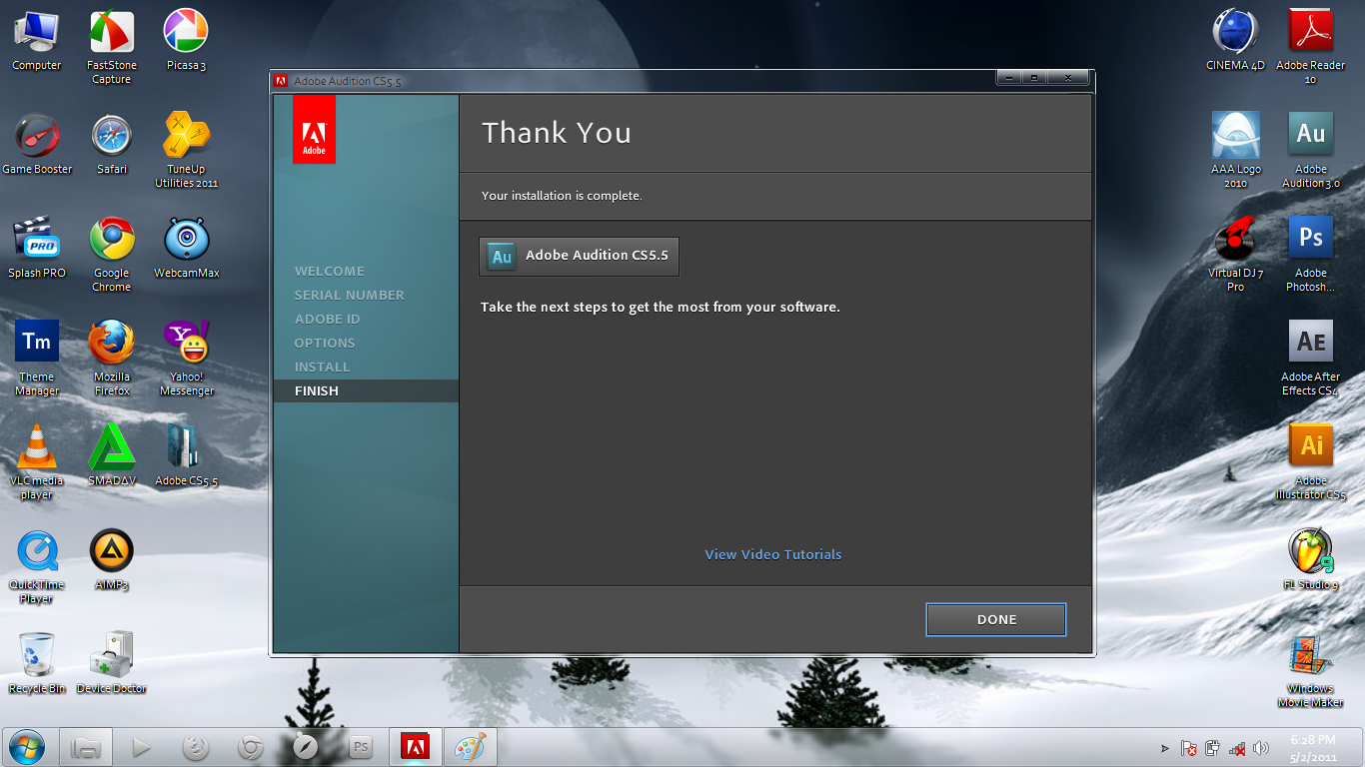Click the Chrome icon on the taskbar
This screenshot has height=767, width=1365.
[250, 747]
